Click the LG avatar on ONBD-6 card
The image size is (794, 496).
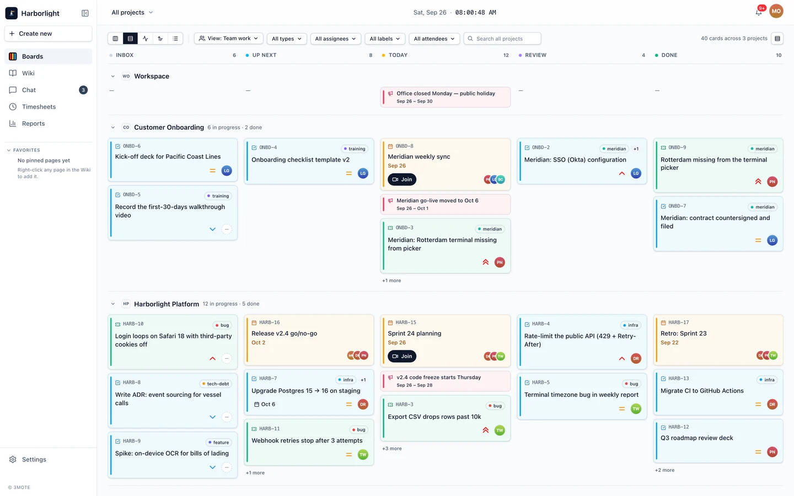[227, 171]
